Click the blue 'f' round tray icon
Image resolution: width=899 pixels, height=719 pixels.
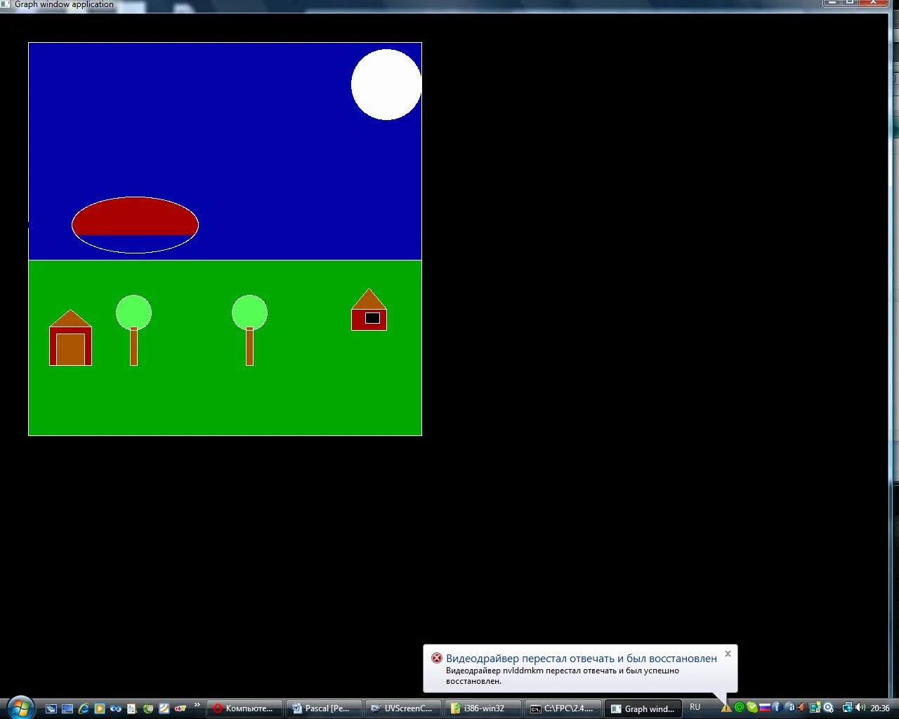pyautogui.click(x=777, y=708)
